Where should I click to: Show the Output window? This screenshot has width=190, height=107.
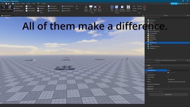28,6
